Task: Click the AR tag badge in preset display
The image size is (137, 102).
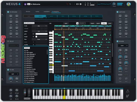Action: pyautogui.click(x=29, y=4)
